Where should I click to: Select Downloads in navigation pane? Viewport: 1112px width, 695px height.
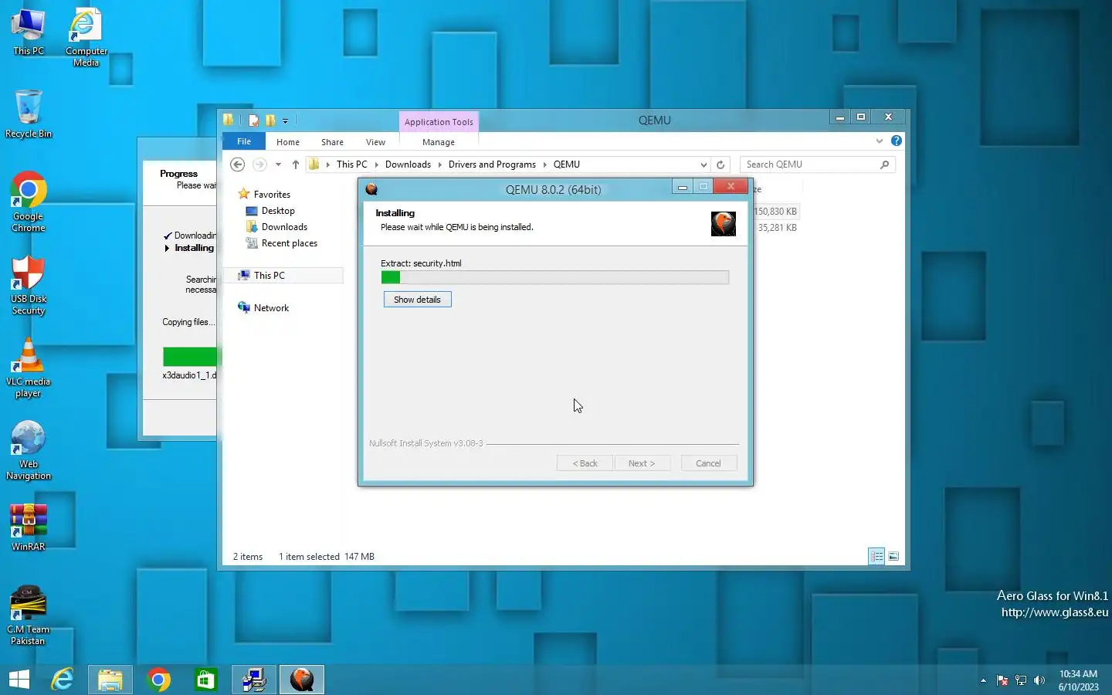coord(284,227)
